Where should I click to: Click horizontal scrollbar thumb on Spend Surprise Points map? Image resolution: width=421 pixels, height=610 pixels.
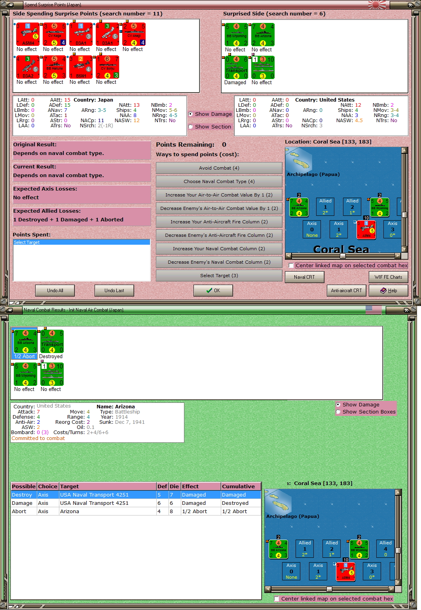(343, 256)
